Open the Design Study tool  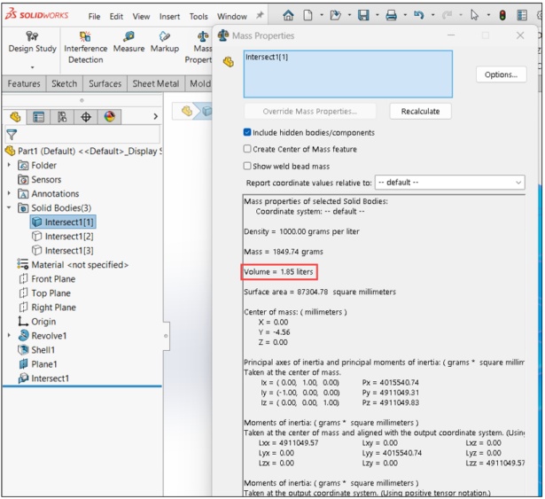click(x=32, y=47)
